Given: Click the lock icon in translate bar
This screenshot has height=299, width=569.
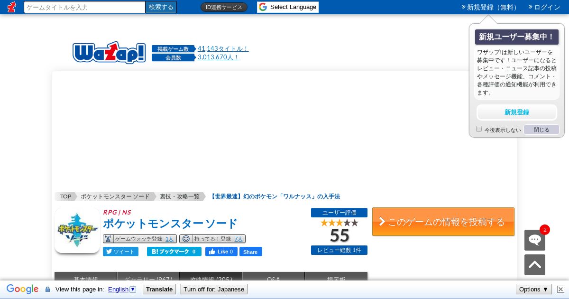Looking at the screenshot, I should click(x=47, y=290).
